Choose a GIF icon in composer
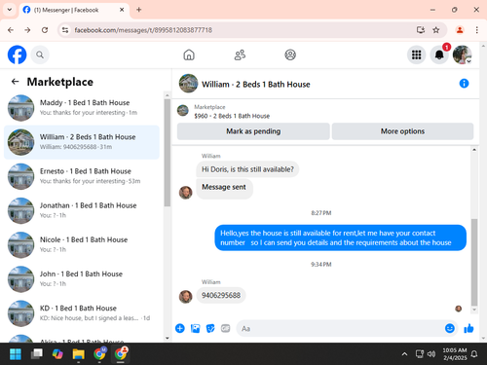The width and height of the screenshot is (487, 365). [225, 328]
